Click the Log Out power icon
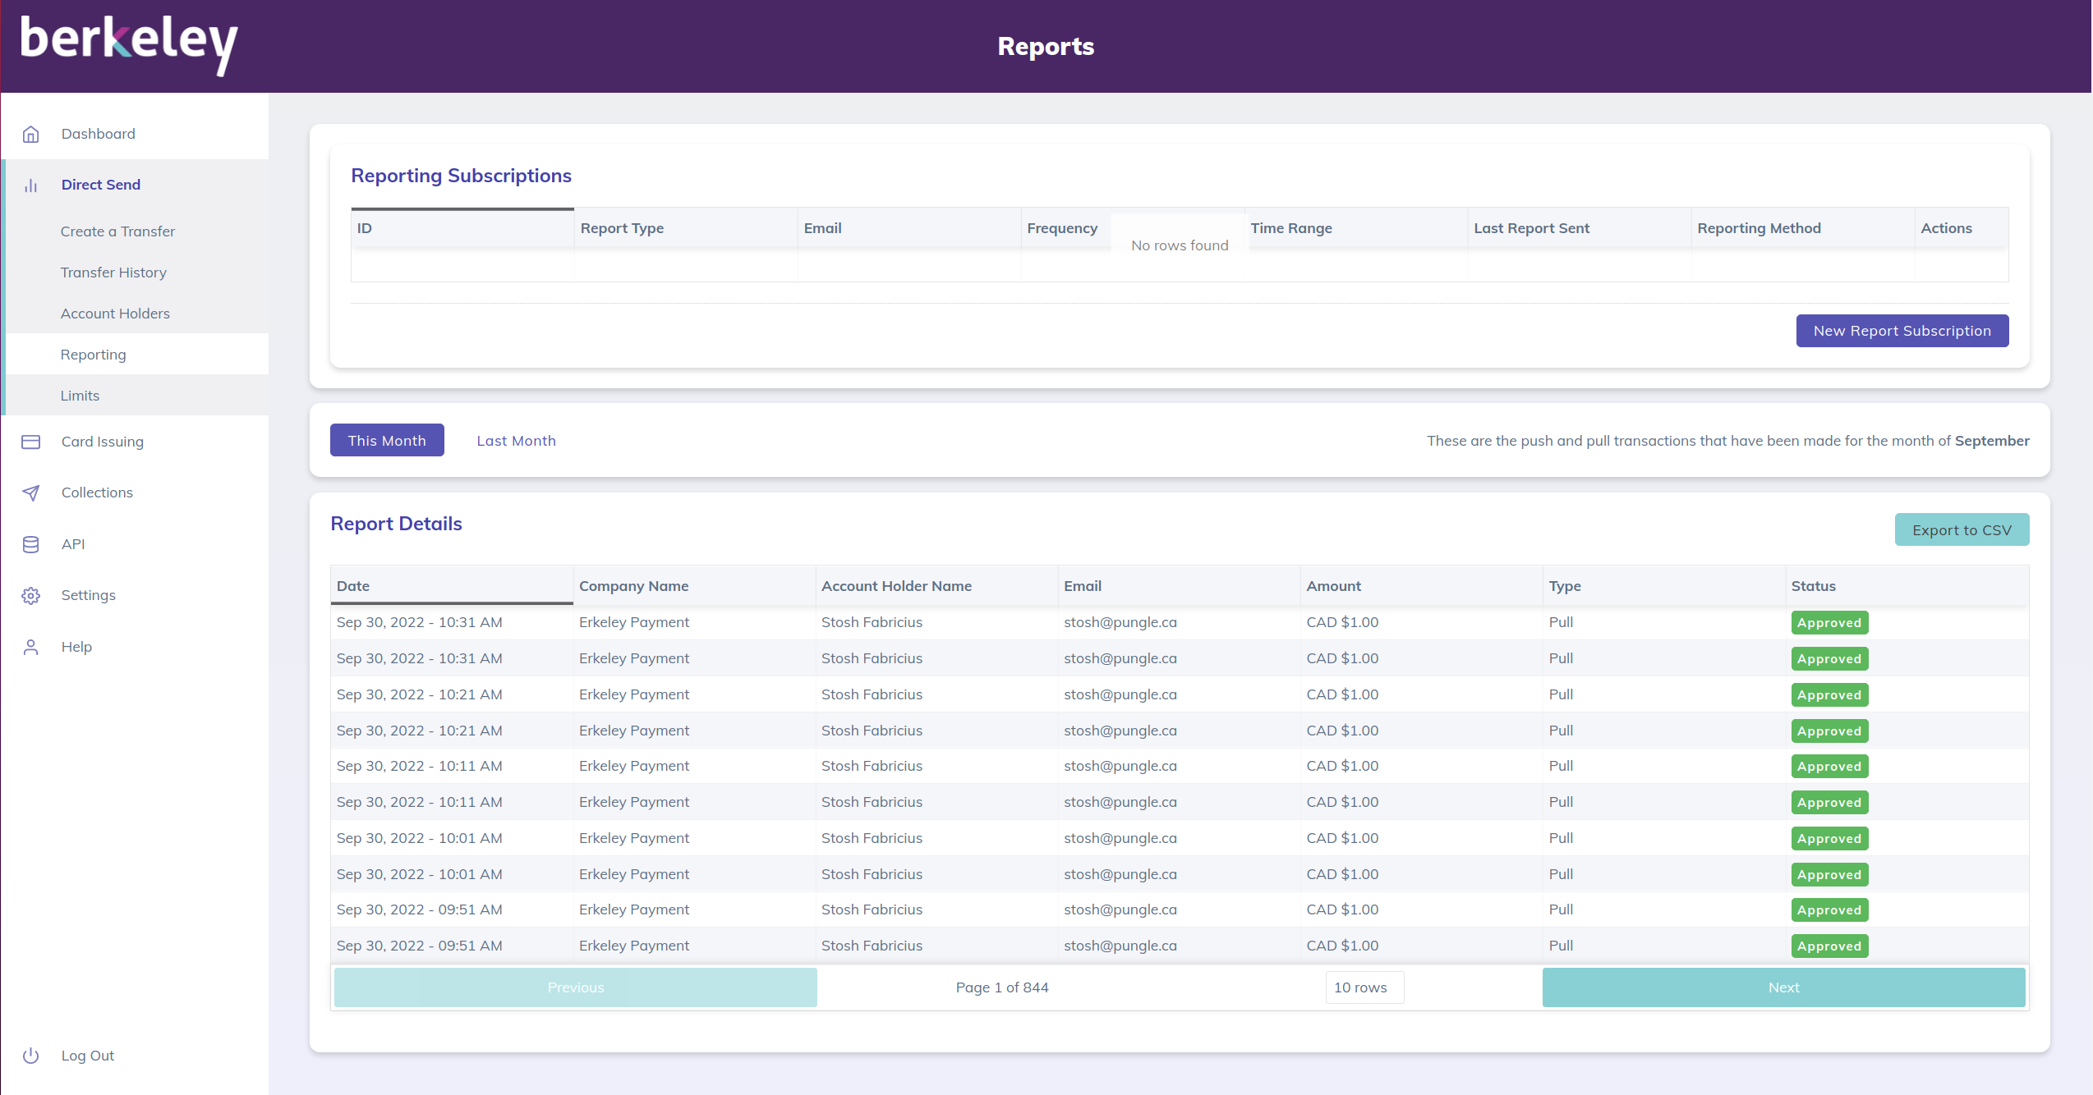Screen dimensions: 2093x1095 30,1056
